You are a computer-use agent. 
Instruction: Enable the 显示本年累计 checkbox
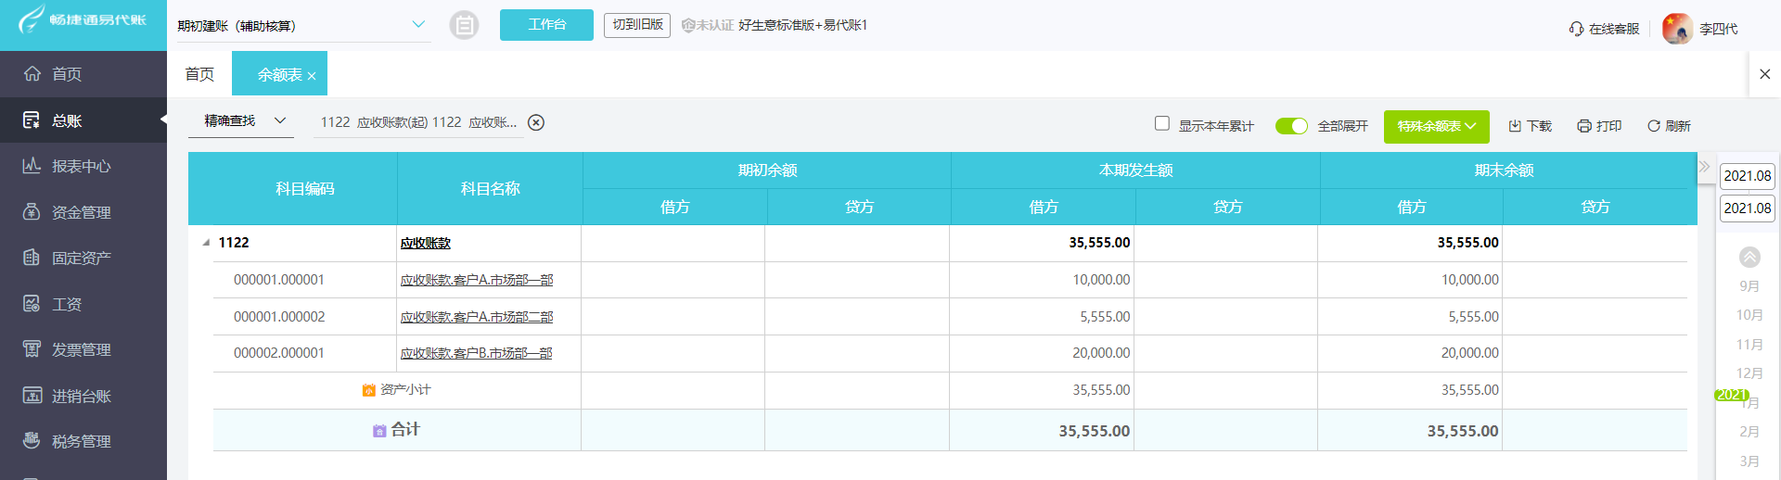coord(1162,123)
